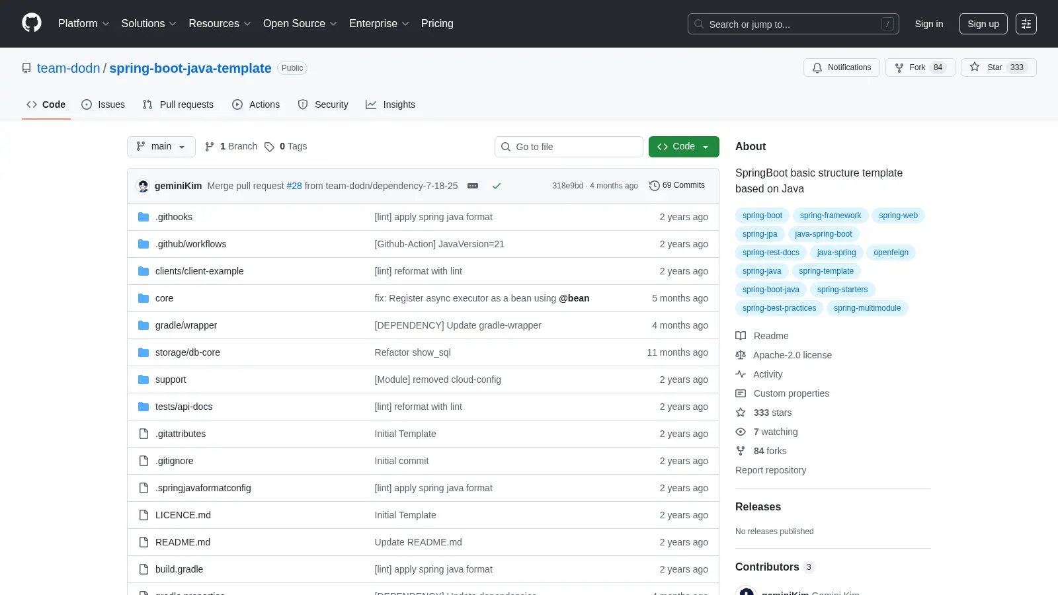Click the Sign up button

coord(983,24)
